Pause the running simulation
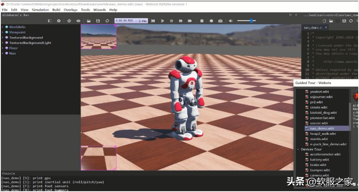 [x=172, y=21]
